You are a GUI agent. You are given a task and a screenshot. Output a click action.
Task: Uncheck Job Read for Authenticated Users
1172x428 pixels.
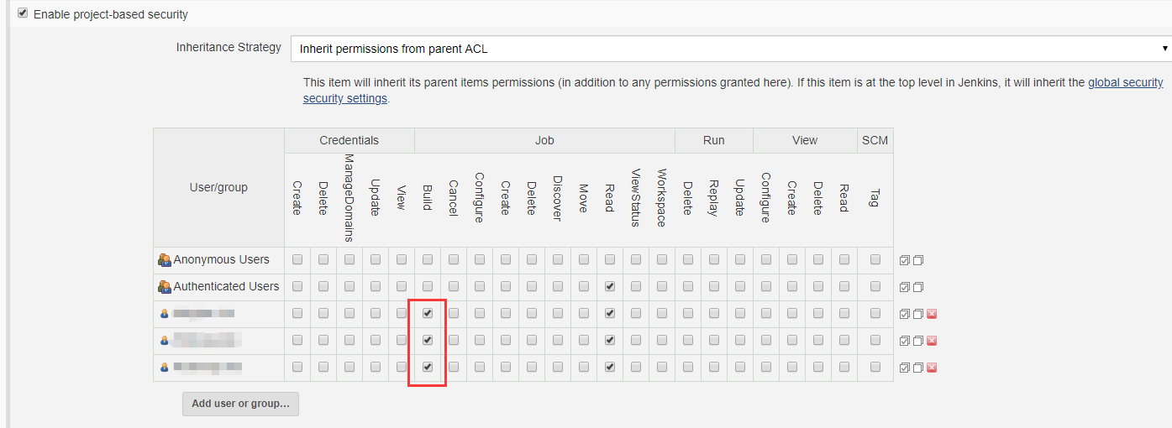point(610,286)
